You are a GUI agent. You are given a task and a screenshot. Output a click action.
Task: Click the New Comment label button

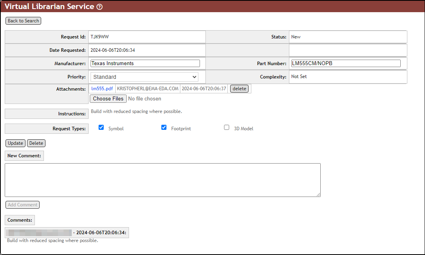pos(24,156)
